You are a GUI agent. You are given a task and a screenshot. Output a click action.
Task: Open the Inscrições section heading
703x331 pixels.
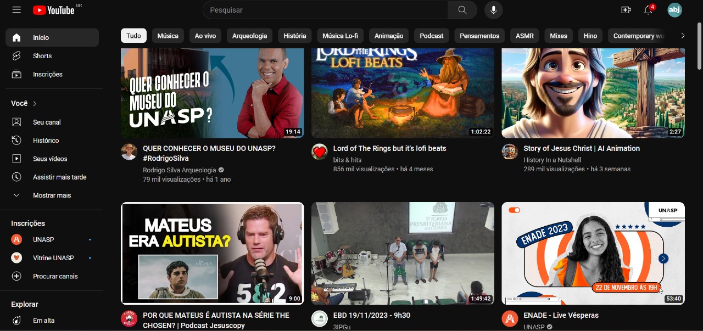(x=28, y=223)
